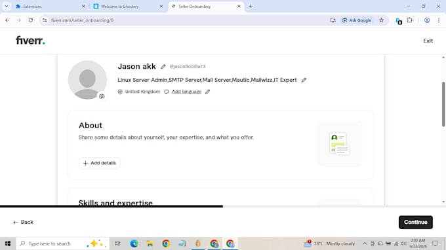Click the United Kingdom location text

tap(142, 92)
